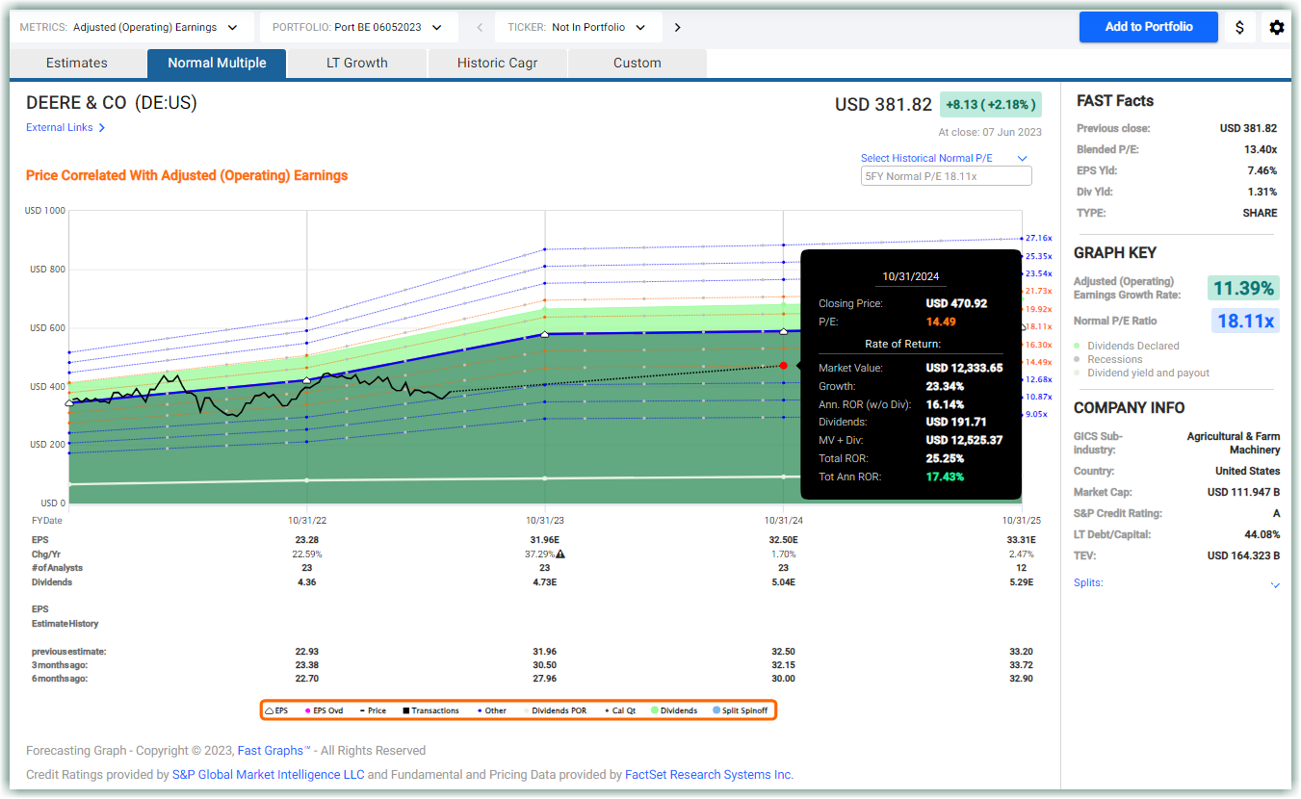Click the 27.16x P/E line label
This screenshot has width=1301, height=799.
1039,238
